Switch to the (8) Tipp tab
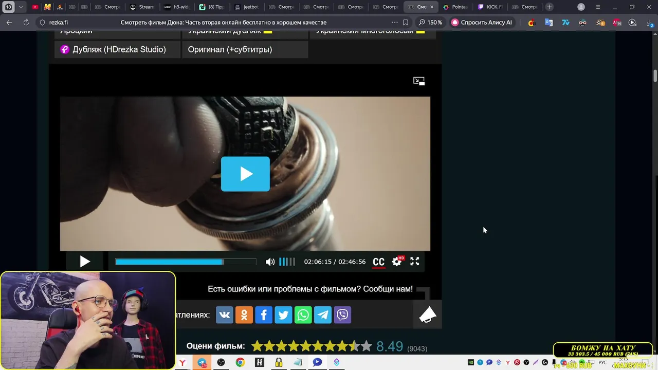The width and height of the screenshot is (658, 370). [x=211, y=7]
